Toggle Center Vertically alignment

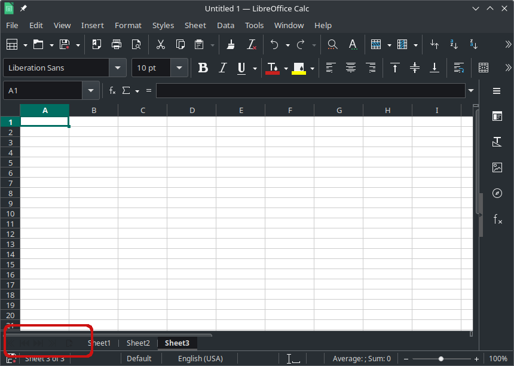coord(415,68)
